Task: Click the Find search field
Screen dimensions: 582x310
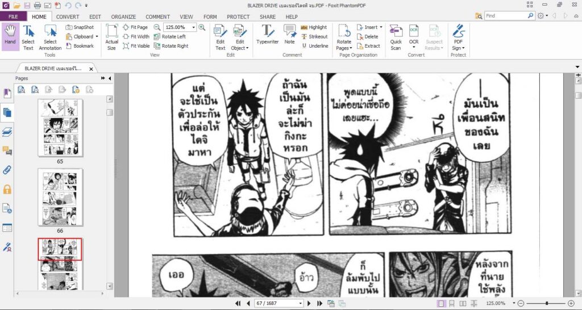Action: pos(505,16)
